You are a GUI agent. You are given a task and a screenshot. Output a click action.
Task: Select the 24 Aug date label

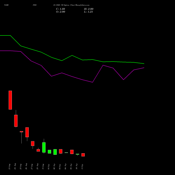[x=15, y=167]
